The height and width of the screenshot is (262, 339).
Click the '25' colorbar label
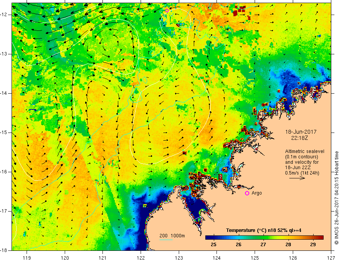pyautogui.click(x=213, y=245)
